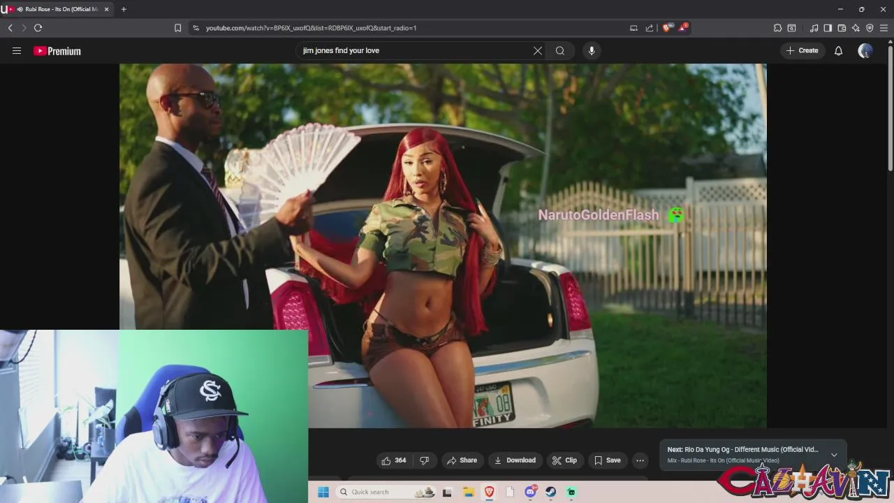Open Discord from taskbar
Screen dimensions: 894x503
click(530, 492)
